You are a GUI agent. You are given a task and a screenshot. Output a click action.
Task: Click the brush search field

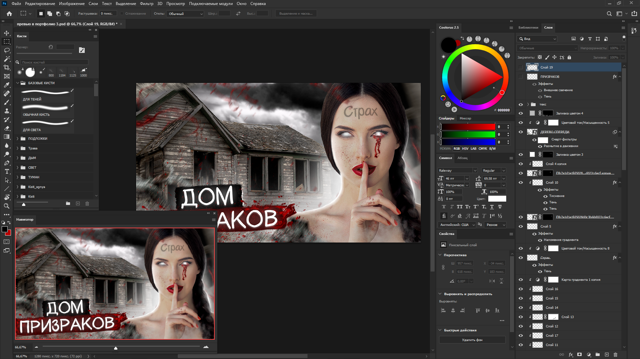point(54,62)
